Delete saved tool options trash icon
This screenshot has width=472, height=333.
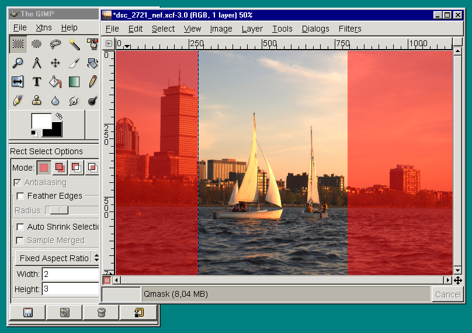pyautogui.click(x=102, y=313)
